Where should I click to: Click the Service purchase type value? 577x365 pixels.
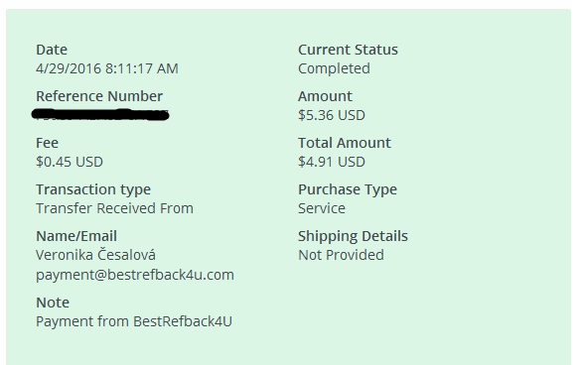[x=322, y=208]
